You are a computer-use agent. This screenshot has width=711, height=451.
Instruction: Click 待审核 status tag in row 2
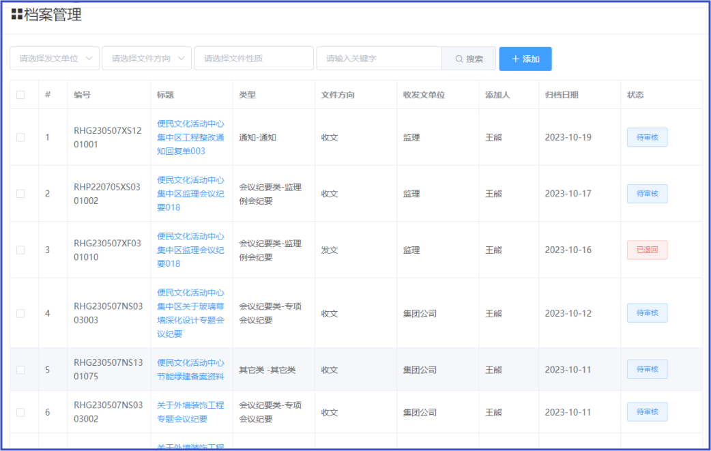(x=647, y=194)
